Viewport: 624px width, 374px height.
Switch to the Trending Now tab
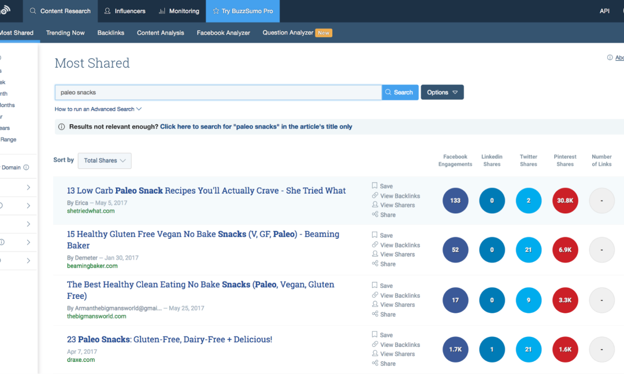[x=65, y=33]
